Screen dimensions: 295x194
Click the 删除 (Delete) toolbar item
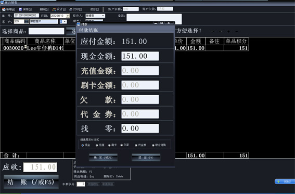[44, 9]
